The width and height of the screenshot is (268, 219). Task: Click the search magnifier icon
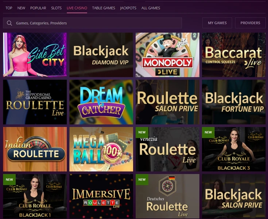(x=9, y=23)
